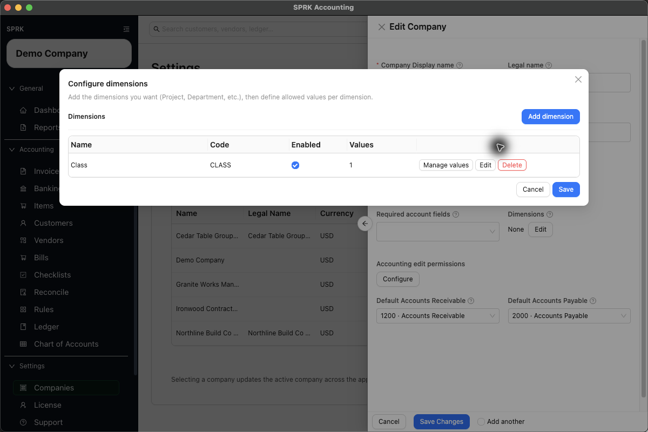648x432 pixels.
Task: Click the Cedar Table Group company row
Action: (x=269, y=236)
